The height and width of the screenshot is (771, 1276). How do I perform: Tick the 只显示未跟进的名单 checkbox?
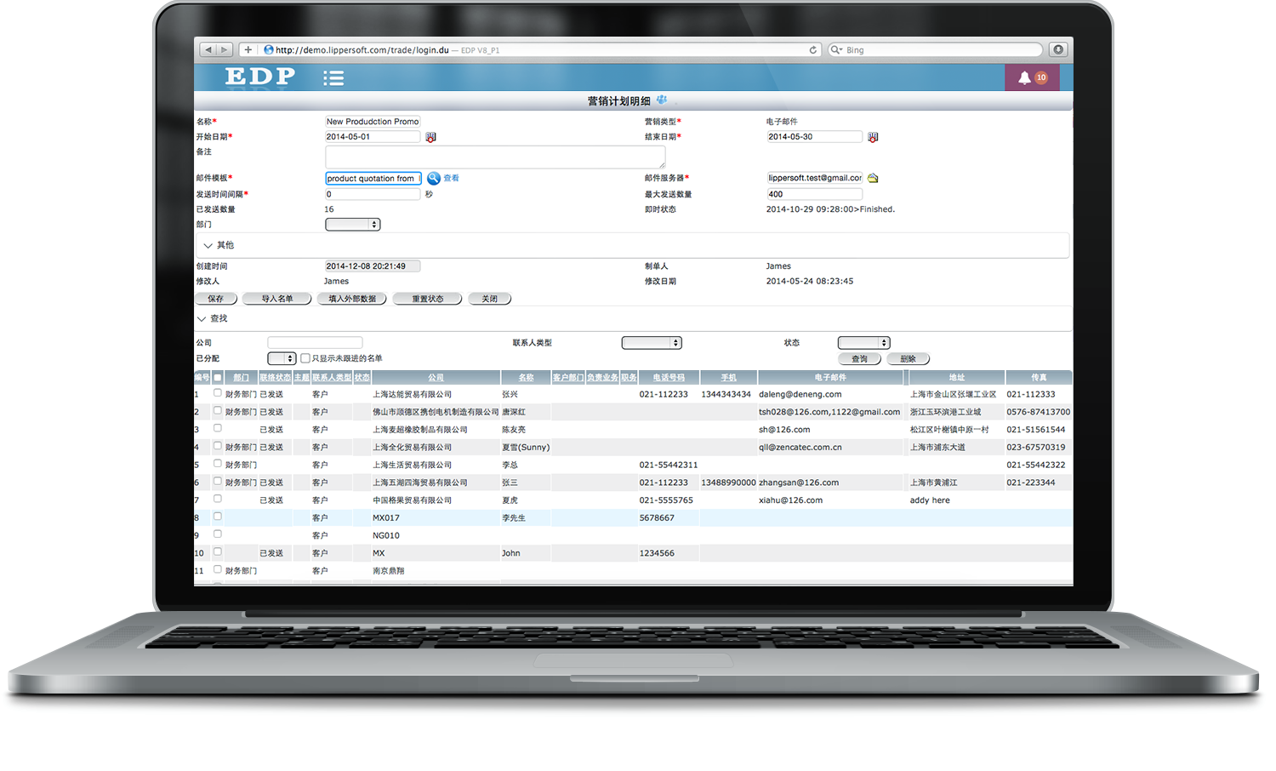coord(305,358)
